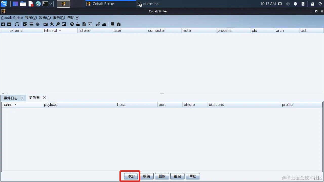324x182 pixels.
Task: Close the 监听器 tab
Action: click(44, 98)
